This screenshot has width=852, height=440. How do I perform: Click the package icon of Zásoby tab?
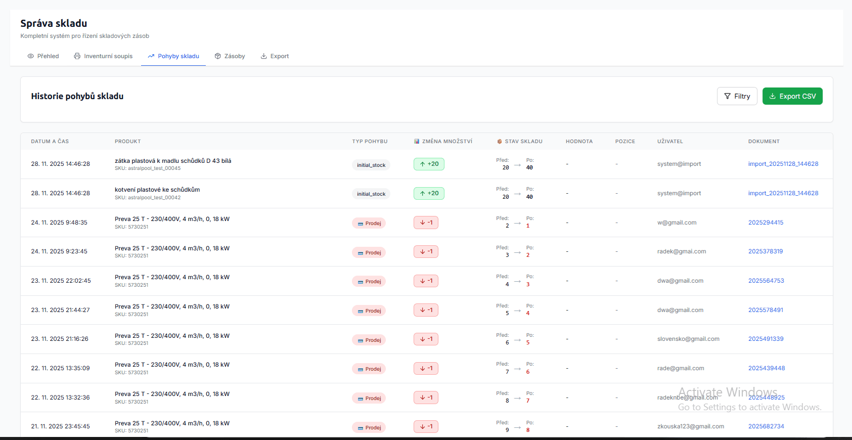point(218,56)
